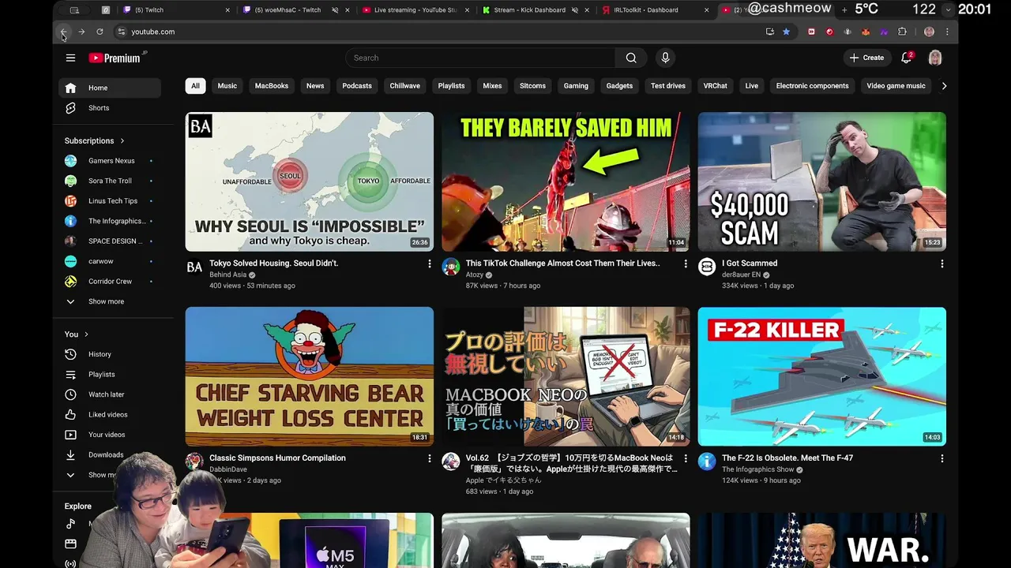Image resolution: width=1011 pixels, height=568 pixels.
Task: Open the account avatar menu
Action: pos(935,58)
